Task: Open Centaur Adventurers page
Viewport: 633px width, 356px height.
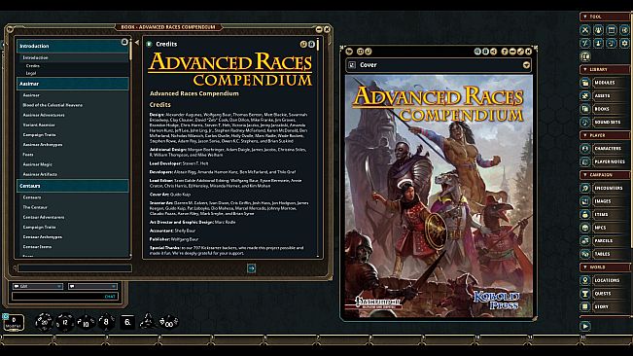Action: (43, 217)
